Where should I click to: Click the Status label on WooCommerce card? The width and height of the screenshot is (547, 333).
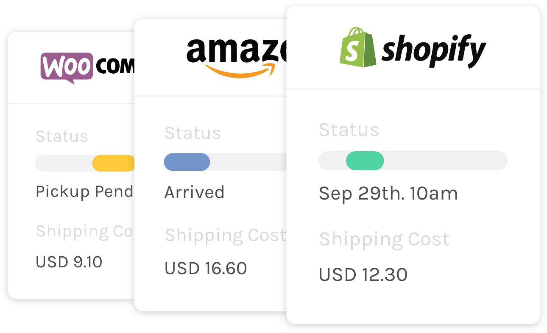62,136
